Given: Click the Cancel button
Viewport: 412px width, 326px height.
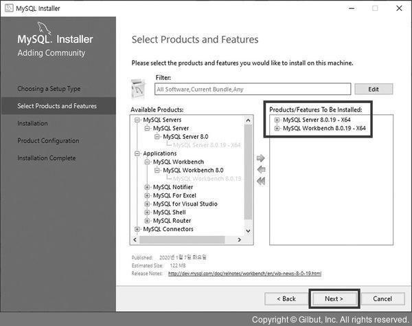Looking at the screenshot, I should coord(382,299).
